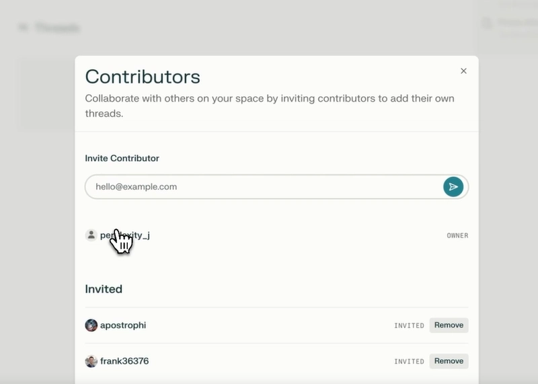Click the blurred Threads heading behind the dialog

(x=58, y=28)
